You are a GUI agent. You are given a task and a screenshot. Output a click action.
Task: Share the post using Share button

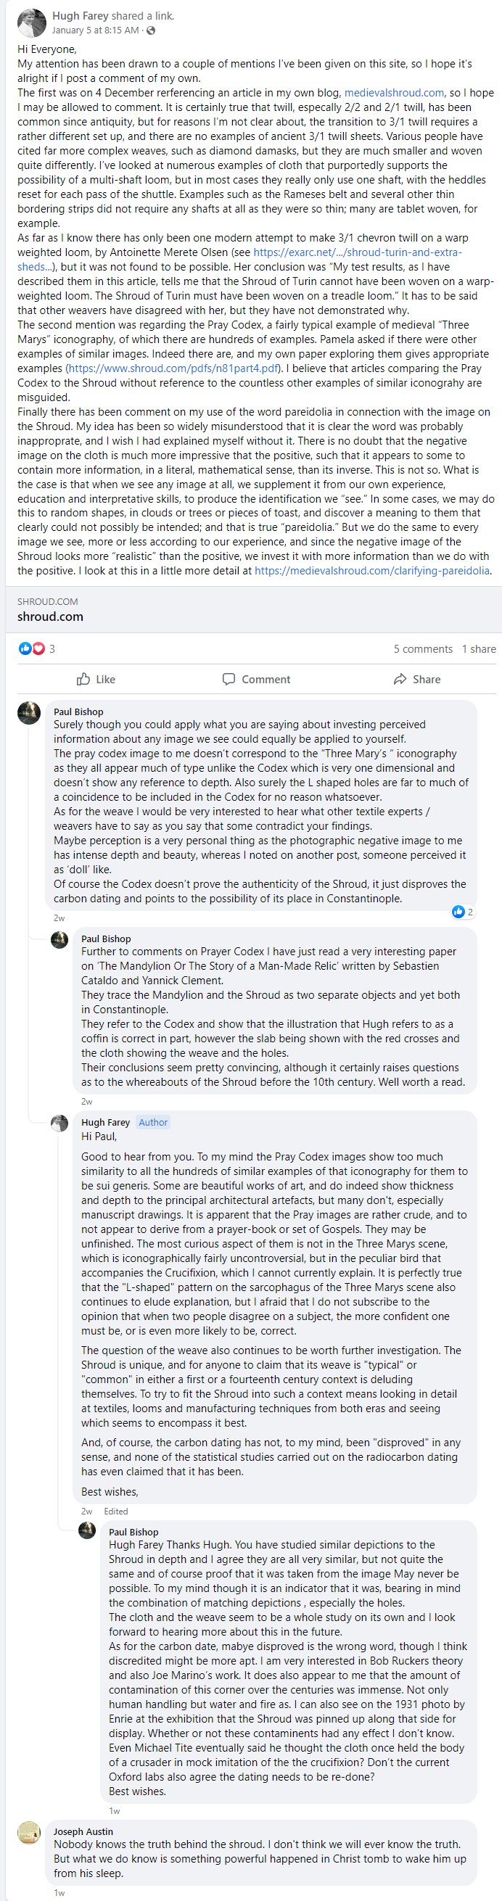click(x=417, y=679)
